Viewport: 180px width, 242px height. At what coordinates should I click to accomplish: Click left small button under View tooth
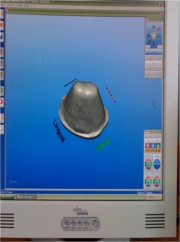click(148, 47)
